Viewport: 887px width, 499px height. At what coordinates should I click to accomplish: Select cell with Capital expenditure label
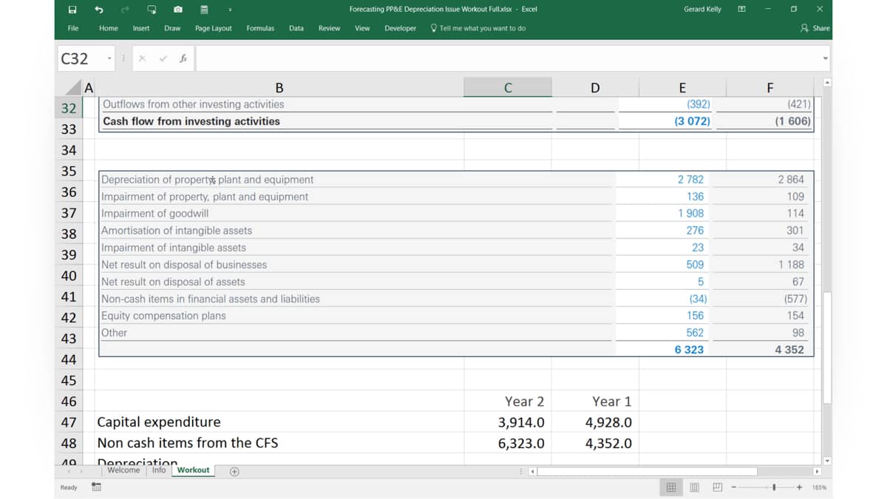[279, 422]
